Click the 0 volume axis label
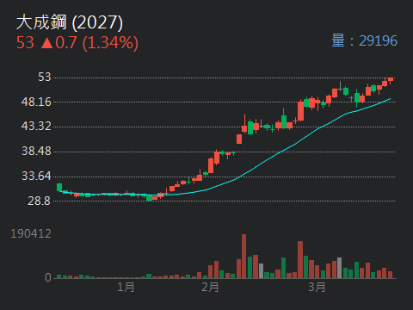The image size is (413, 310). (x=48, y=277)
